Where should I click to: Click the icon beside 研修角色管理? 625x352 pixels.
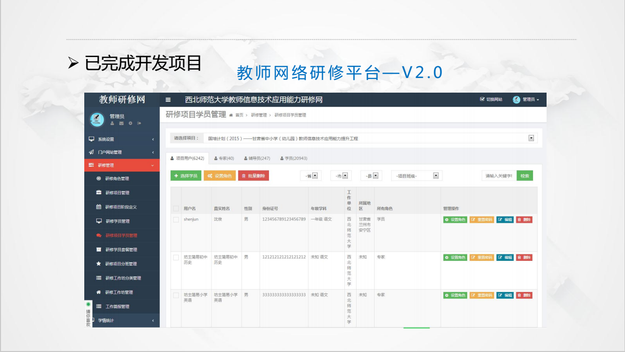click(x=99, y=178)
